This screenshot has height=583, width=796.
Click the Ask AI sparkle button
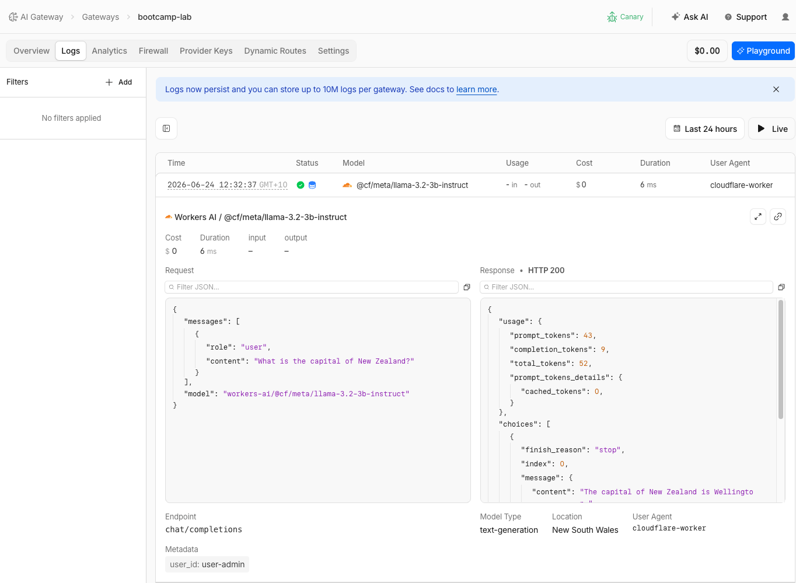pyautogui.click(x=690, y=17)
